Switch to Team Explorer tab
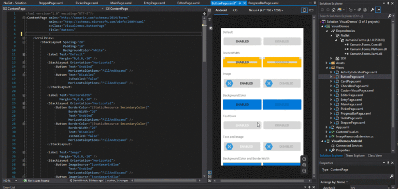 click(355, 155)
